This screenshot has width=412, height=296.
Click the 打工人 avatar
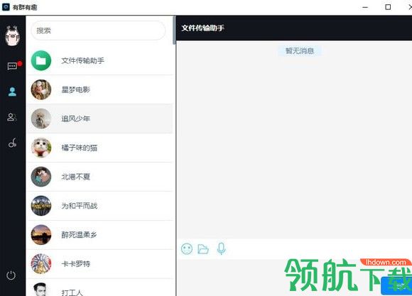tap(41, 290)
